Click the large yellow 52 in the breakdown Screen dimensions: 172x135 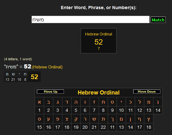point(34,77)
